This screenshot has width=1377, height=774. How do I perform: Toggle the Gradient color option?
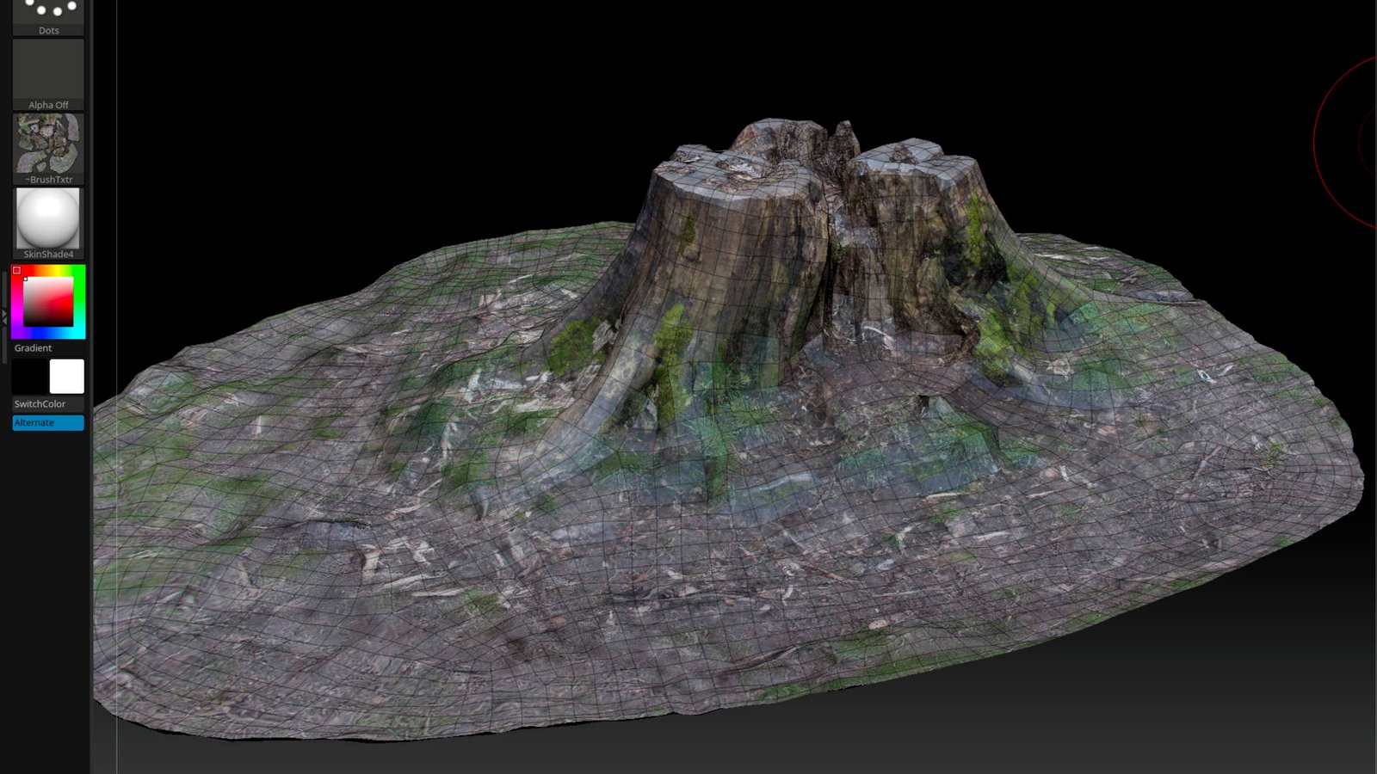point(33,348)
